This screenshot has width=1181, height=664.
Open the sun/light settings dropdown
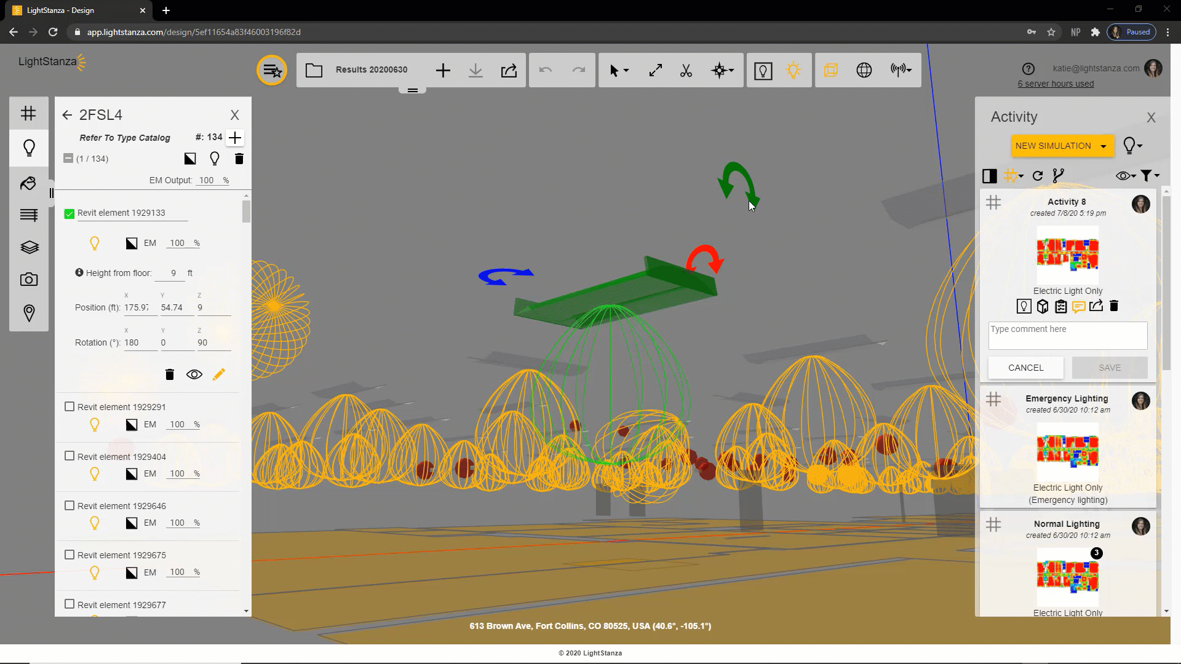(723, 71)
